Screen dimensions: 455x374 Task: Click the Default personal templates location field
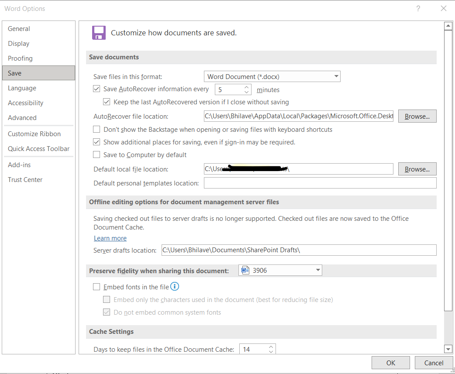[x=320, y=183]
